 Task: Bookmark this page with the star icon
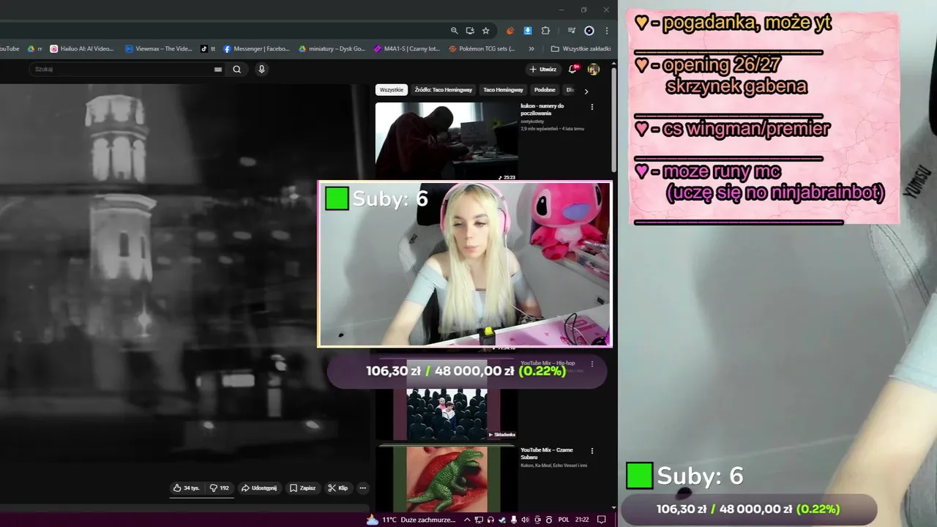tap(485, 31)
